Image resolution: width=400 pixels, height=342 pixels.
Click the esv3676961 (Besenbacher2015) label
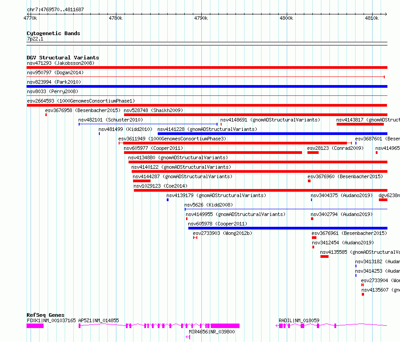coord(349,233)
